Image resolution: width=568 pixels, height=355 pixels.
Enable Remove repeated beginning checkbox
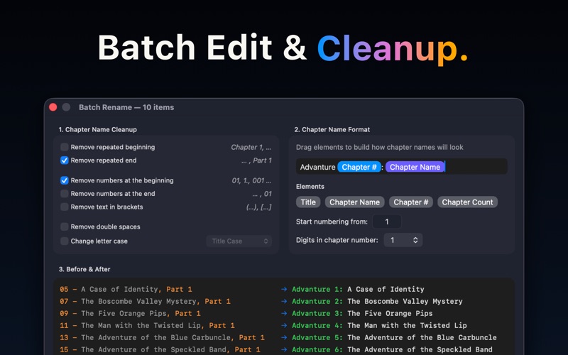pos(65,147)
